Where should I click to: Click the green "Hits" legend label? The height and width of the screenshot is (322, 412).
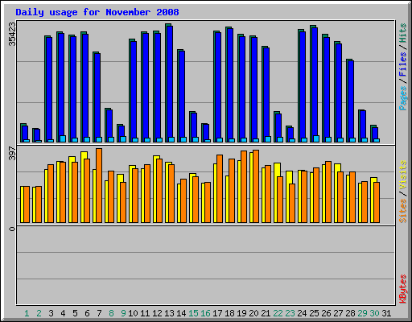point(403,33)
